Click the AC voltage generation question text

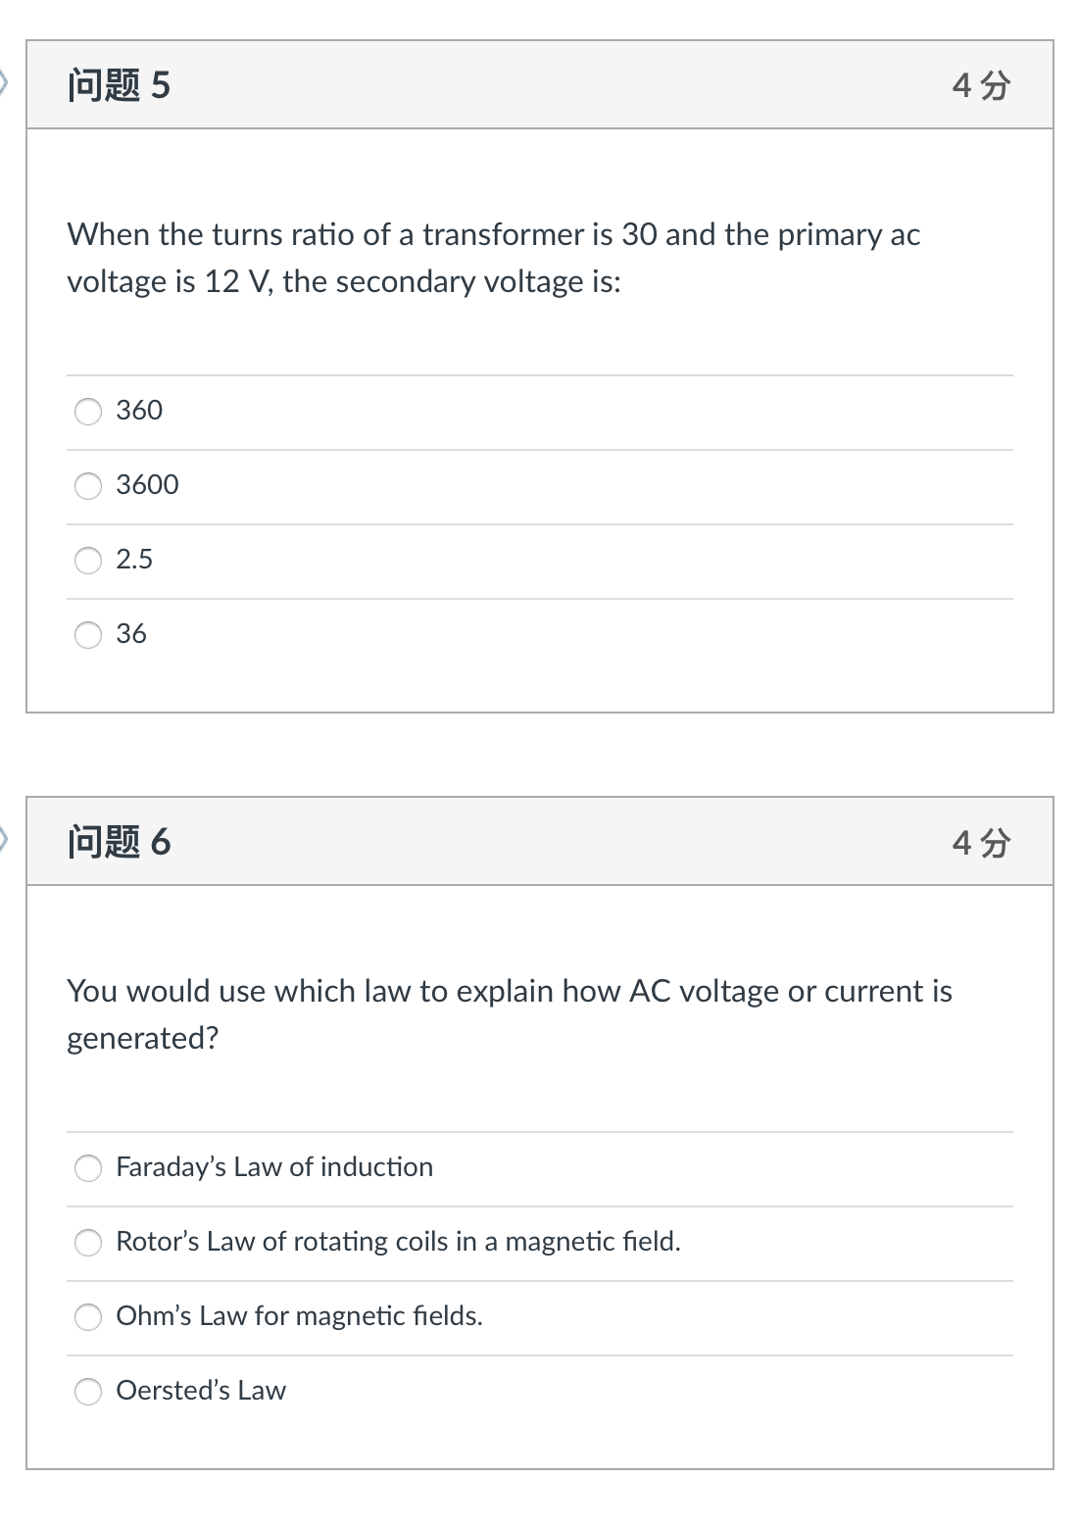510,1014
